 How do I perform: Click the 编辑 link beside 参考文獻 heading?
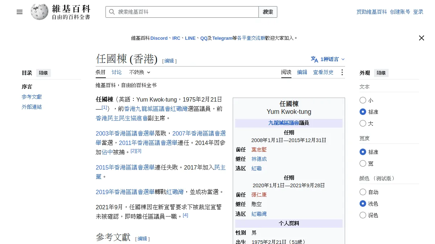click(142, 239)
